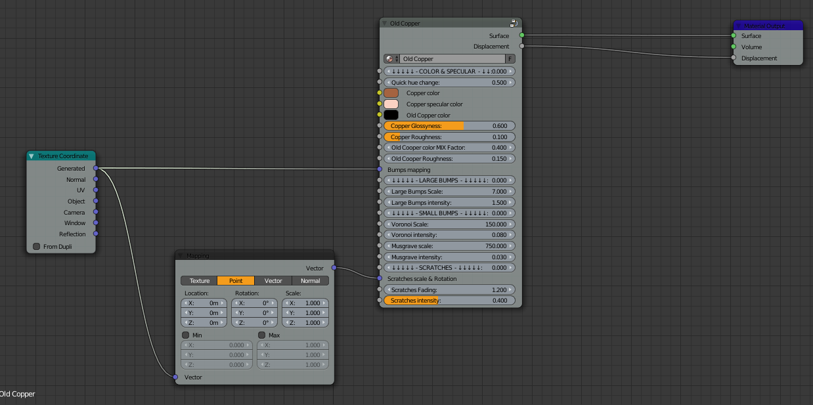Select the Point mapping type
Viewport: 813px width, 405px height.
pyautogui.click(x=236, y=281)
